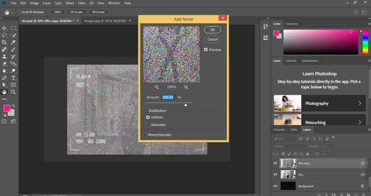Screen dimensions: 371x196
Task: Toggle the Preview checkbox in Add Noise
Action: pyautogui.click(x=206, y=50)
